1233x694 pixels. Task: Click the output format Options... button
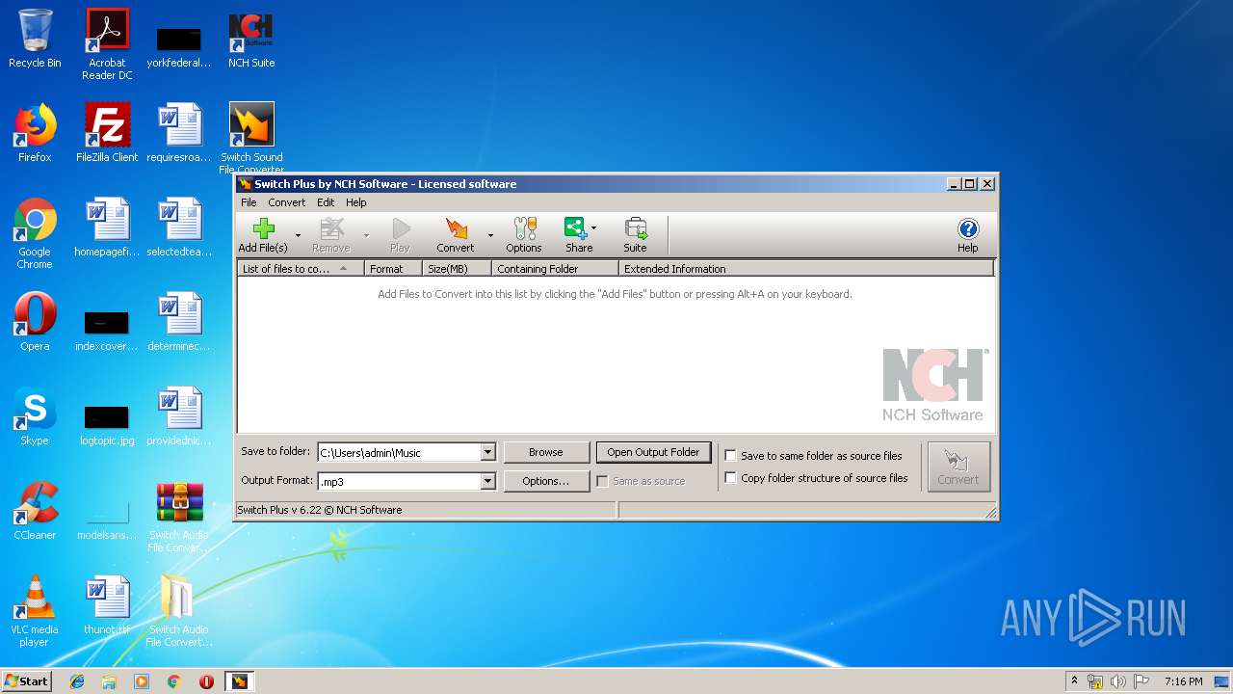click(545, 481)
